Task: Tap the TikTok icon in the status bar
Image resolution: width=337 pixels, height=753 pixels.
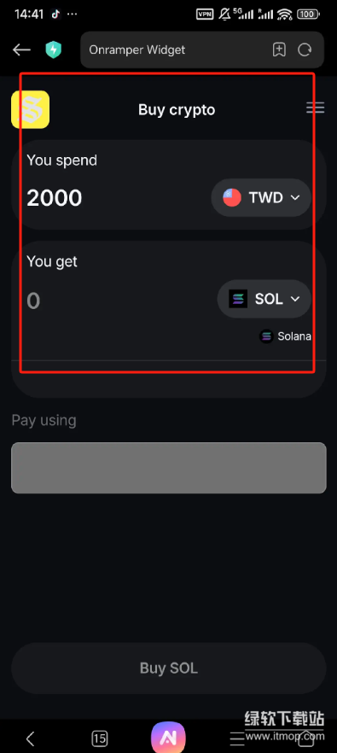Action: 55,14
